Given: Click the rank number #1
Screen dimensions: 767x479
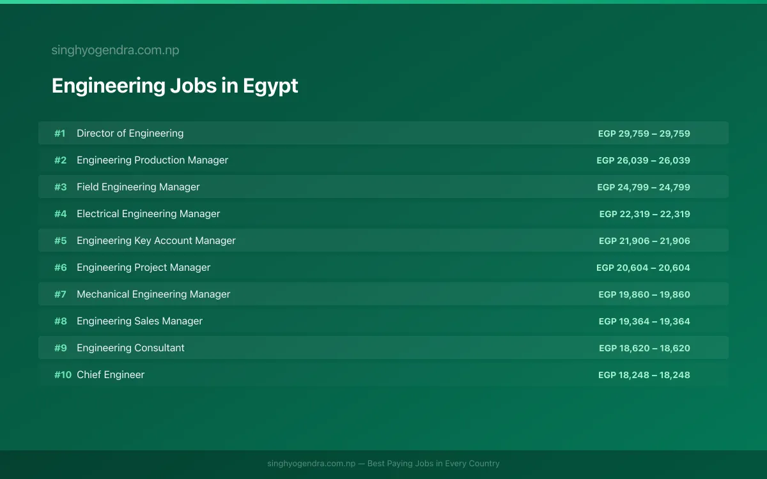Looking at the screenshot, I should pos(60,133).
